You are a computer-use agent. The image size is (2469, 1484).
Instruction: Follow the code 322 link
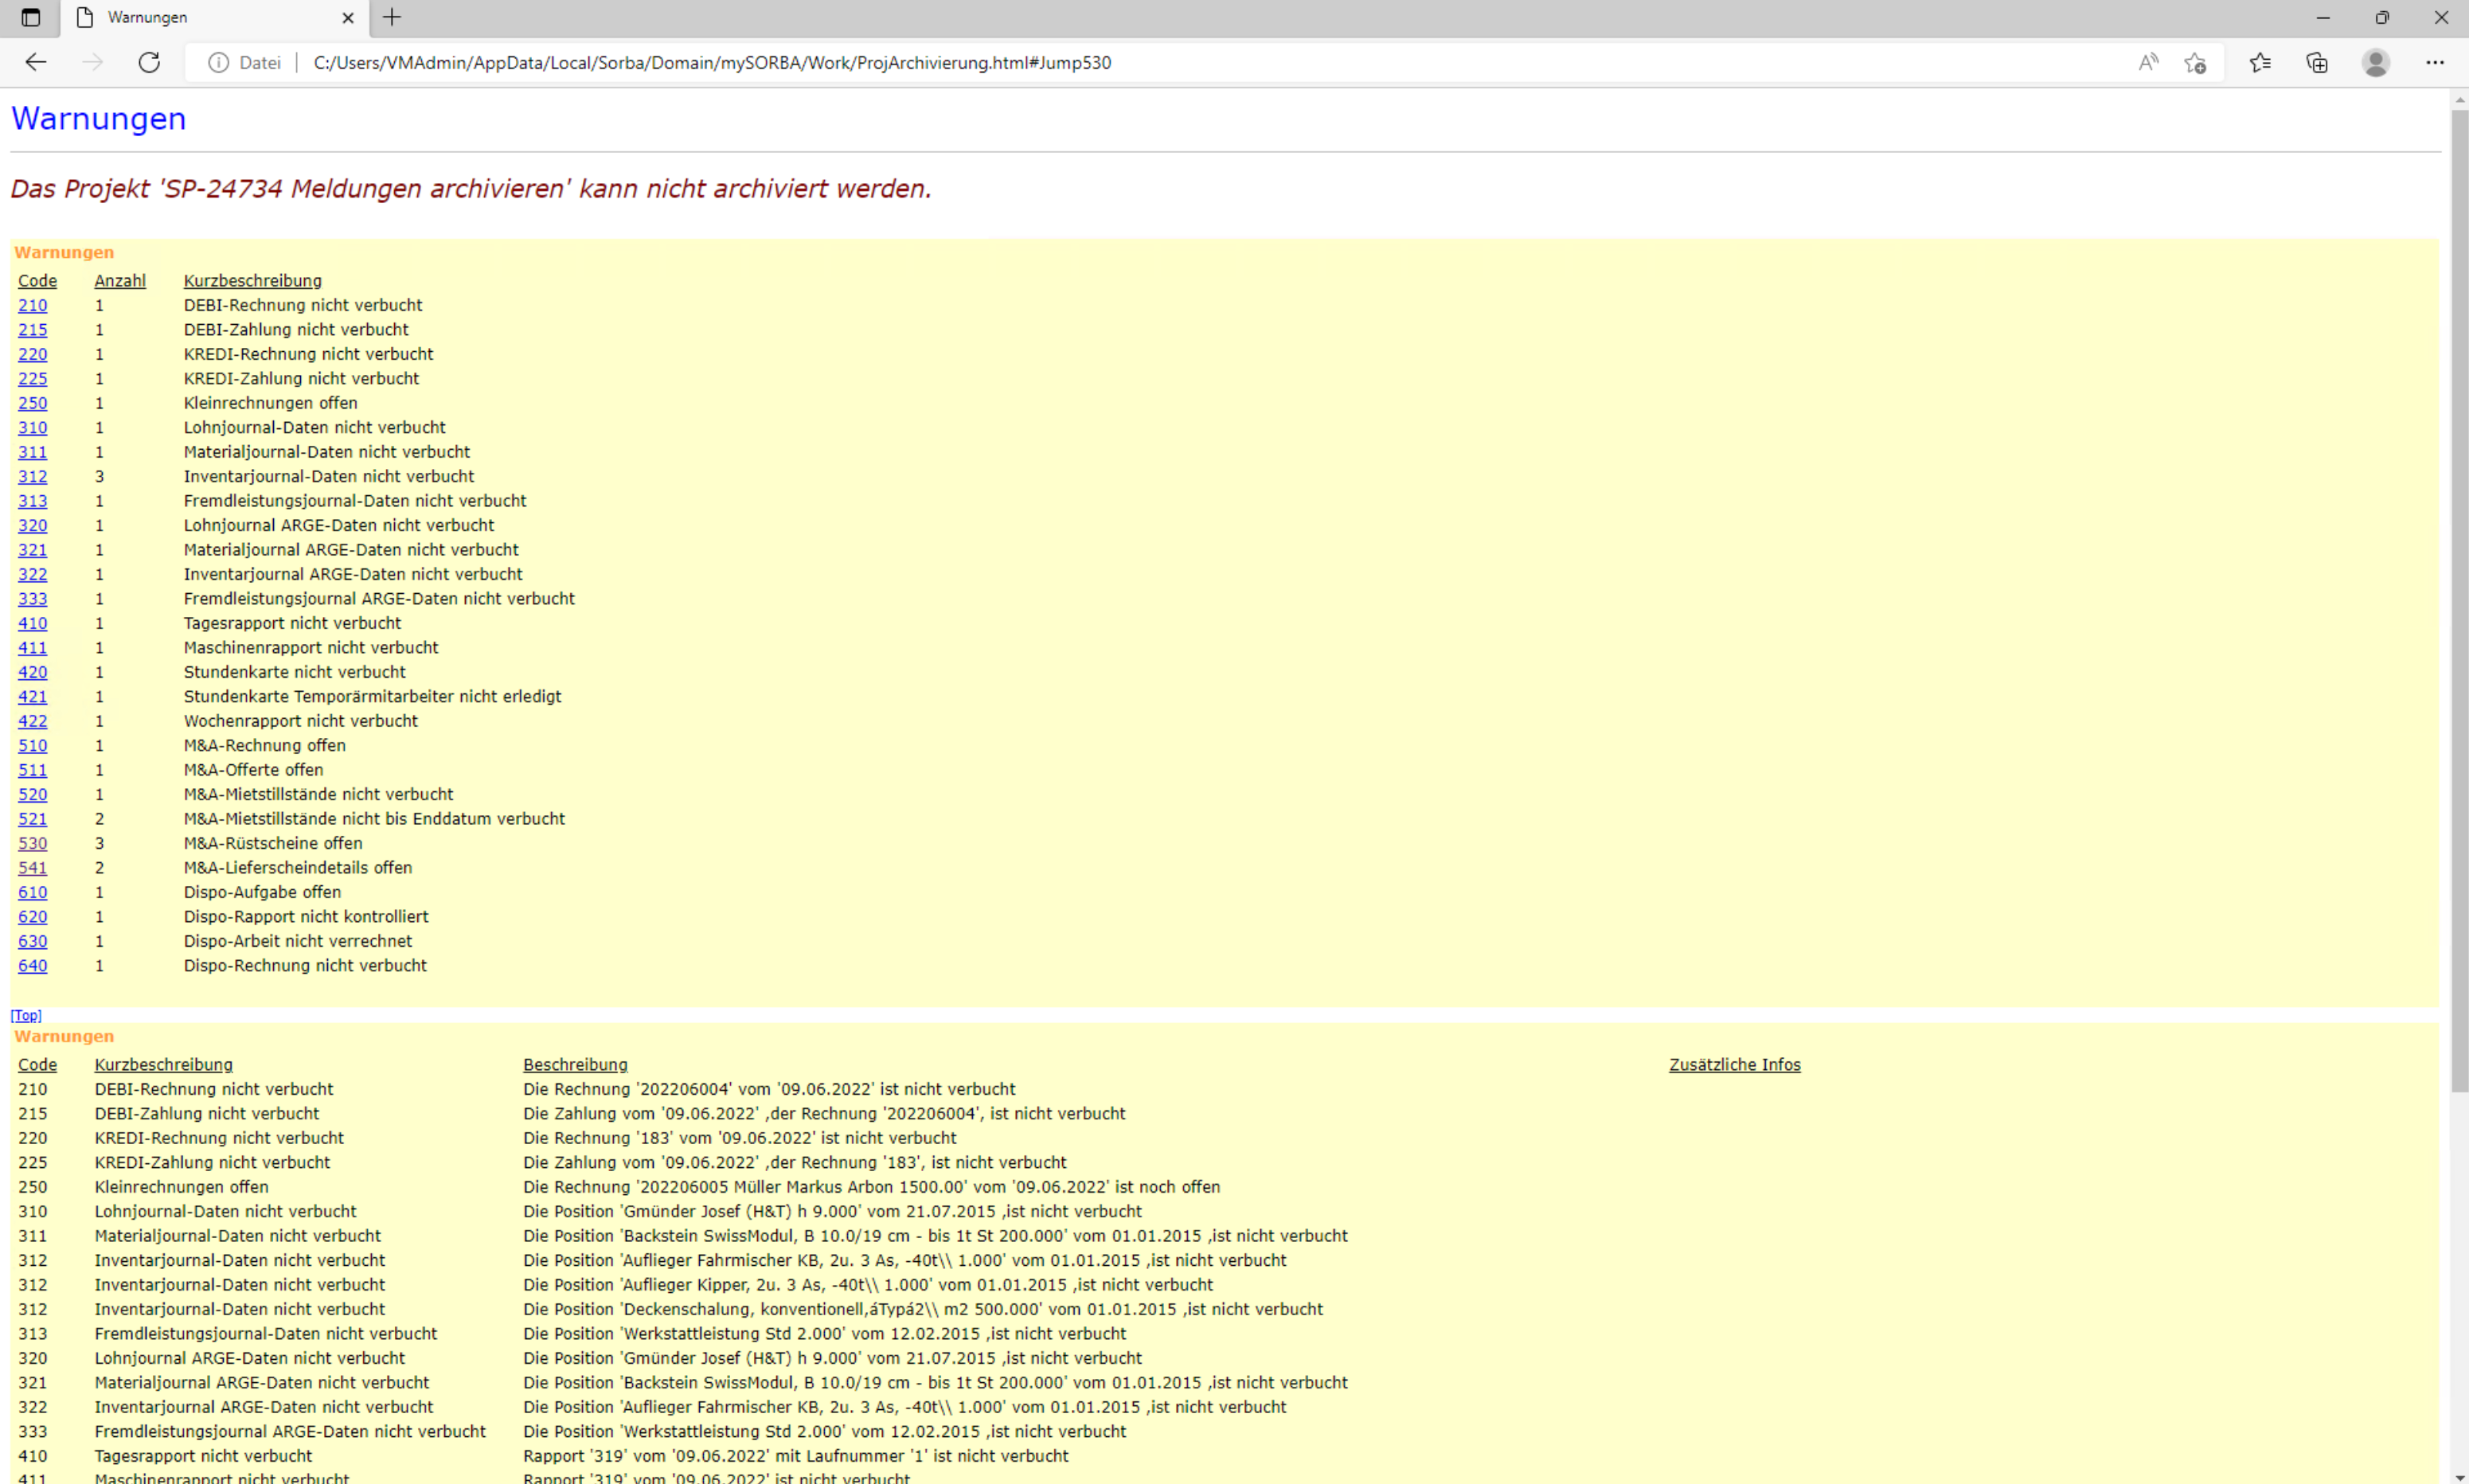tap(32, 574)
